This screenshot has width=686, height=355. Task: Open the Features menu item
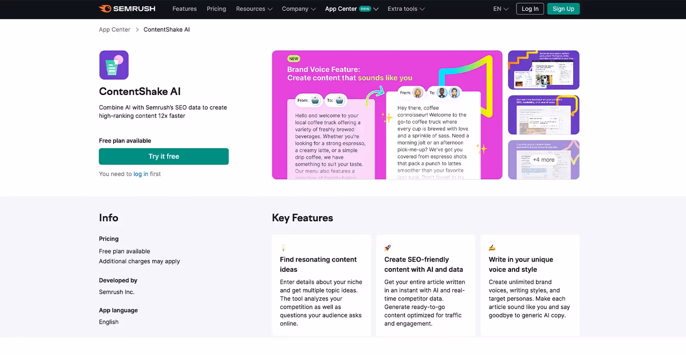tap(184, 9)
